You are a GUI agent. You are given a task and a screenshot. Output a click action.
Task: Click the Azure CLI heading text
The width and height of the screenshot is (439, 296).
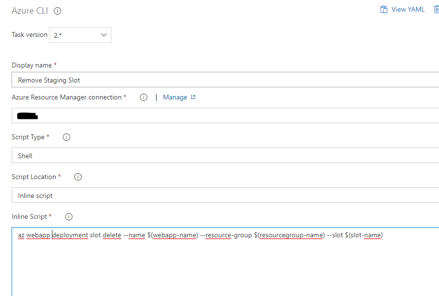(x=30, y=11)
